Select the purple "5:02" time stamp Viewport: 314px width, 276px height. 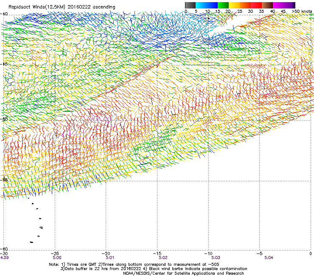point(163,258)
